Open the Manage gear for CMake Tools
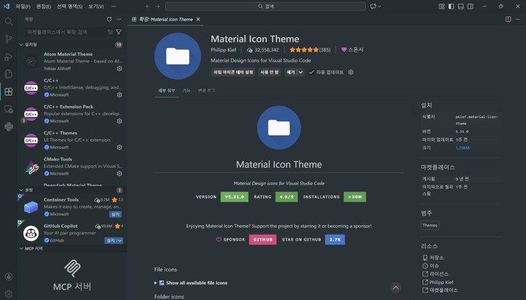The image size is (526, 300). click(119, 173)
